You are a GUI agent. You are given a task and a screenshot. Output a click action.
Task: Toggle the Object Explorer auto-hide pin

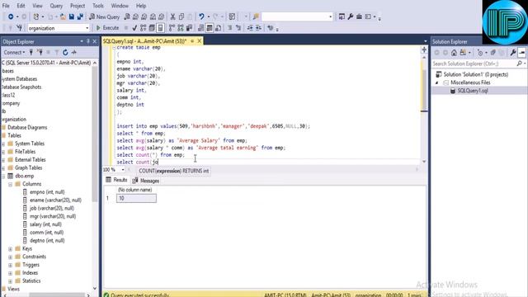tap(88, 41)
